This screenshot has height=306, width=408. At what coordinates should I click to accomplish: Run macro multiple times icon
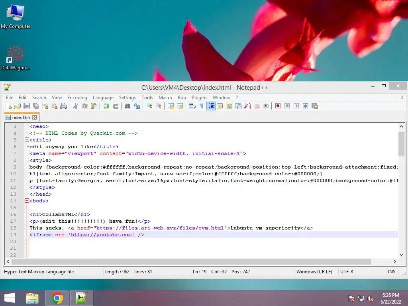(306, 106)
